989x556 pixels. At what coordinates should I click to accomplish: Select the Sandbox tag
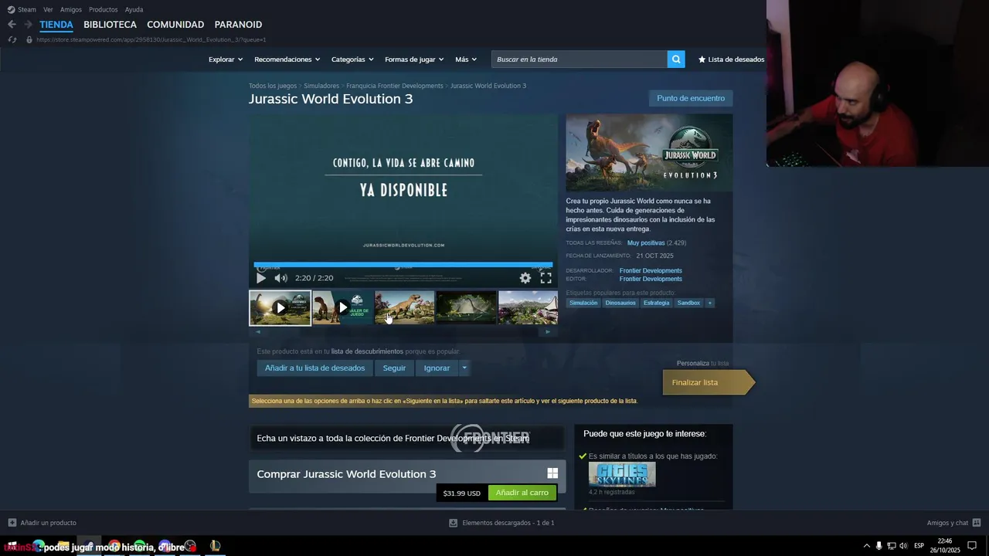(x=688, y=303)
